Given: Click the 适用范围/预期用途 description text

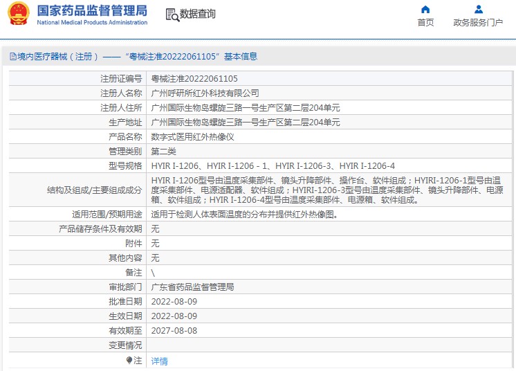Looking at the screenshot, I should [x=245, y=215].
